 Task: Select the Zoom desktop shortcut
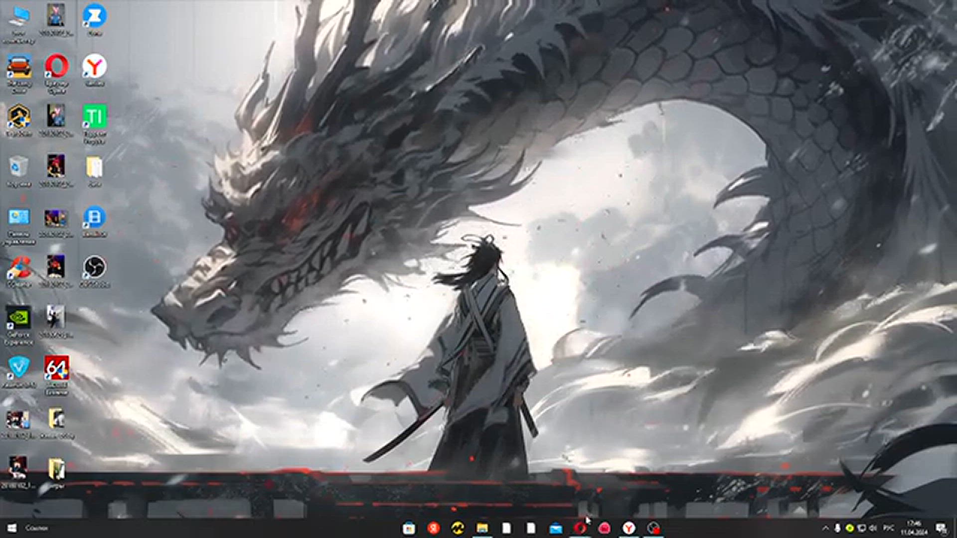[x=94, y=16]
